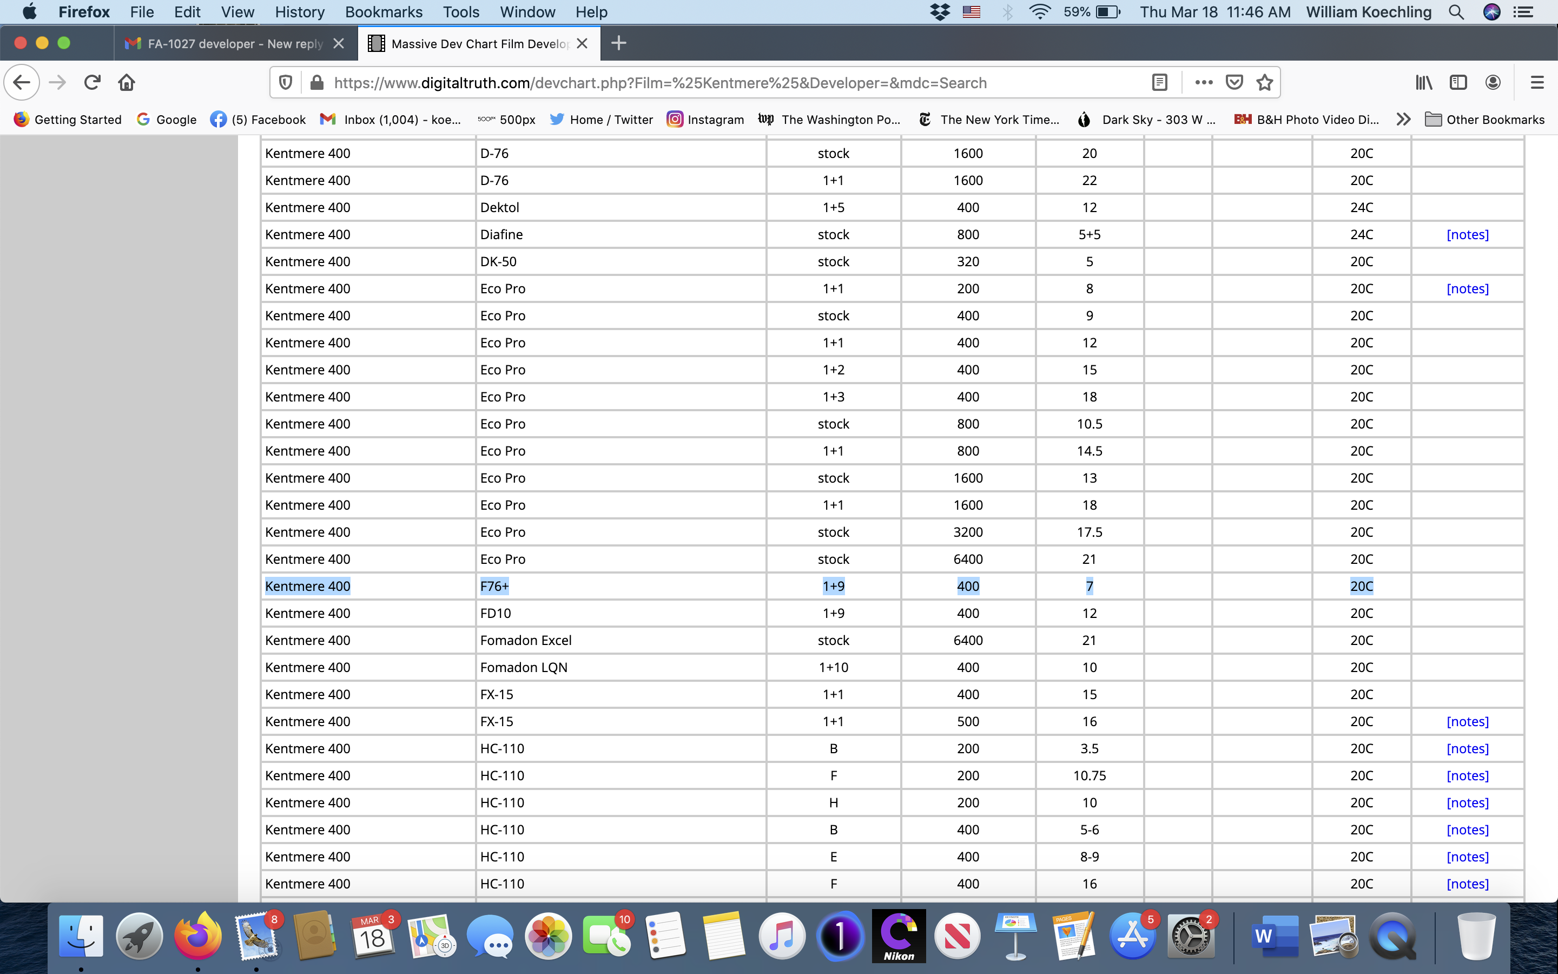Screen dimensions: 1558x974
Task: Click the Dektol developer cell
Action: (620, 207)
